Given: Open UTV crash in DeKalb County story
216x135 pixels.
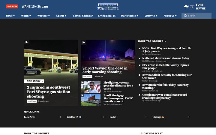Looking at the screenshot, I should (x=165, y=67).
